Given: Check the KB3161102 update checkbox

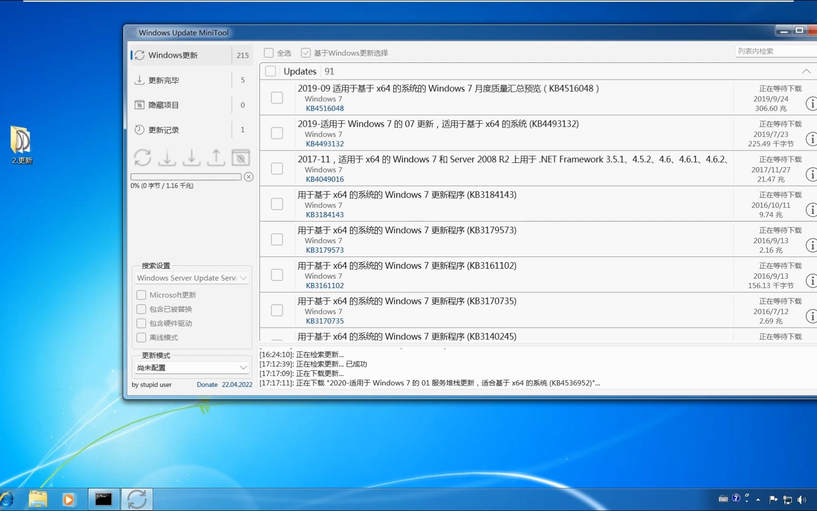Looking at the screenshot, I should coord(277,275).
